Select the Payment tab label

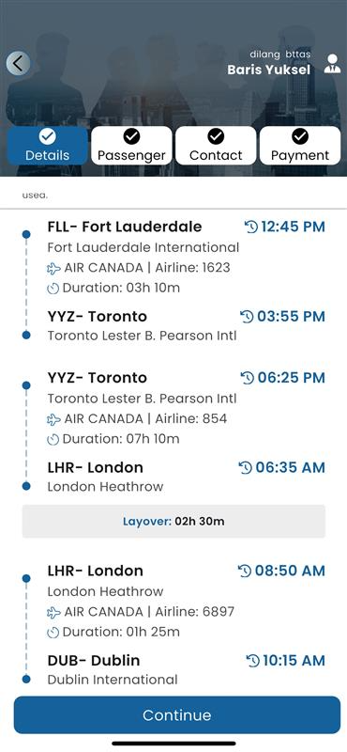coord(300,156)
